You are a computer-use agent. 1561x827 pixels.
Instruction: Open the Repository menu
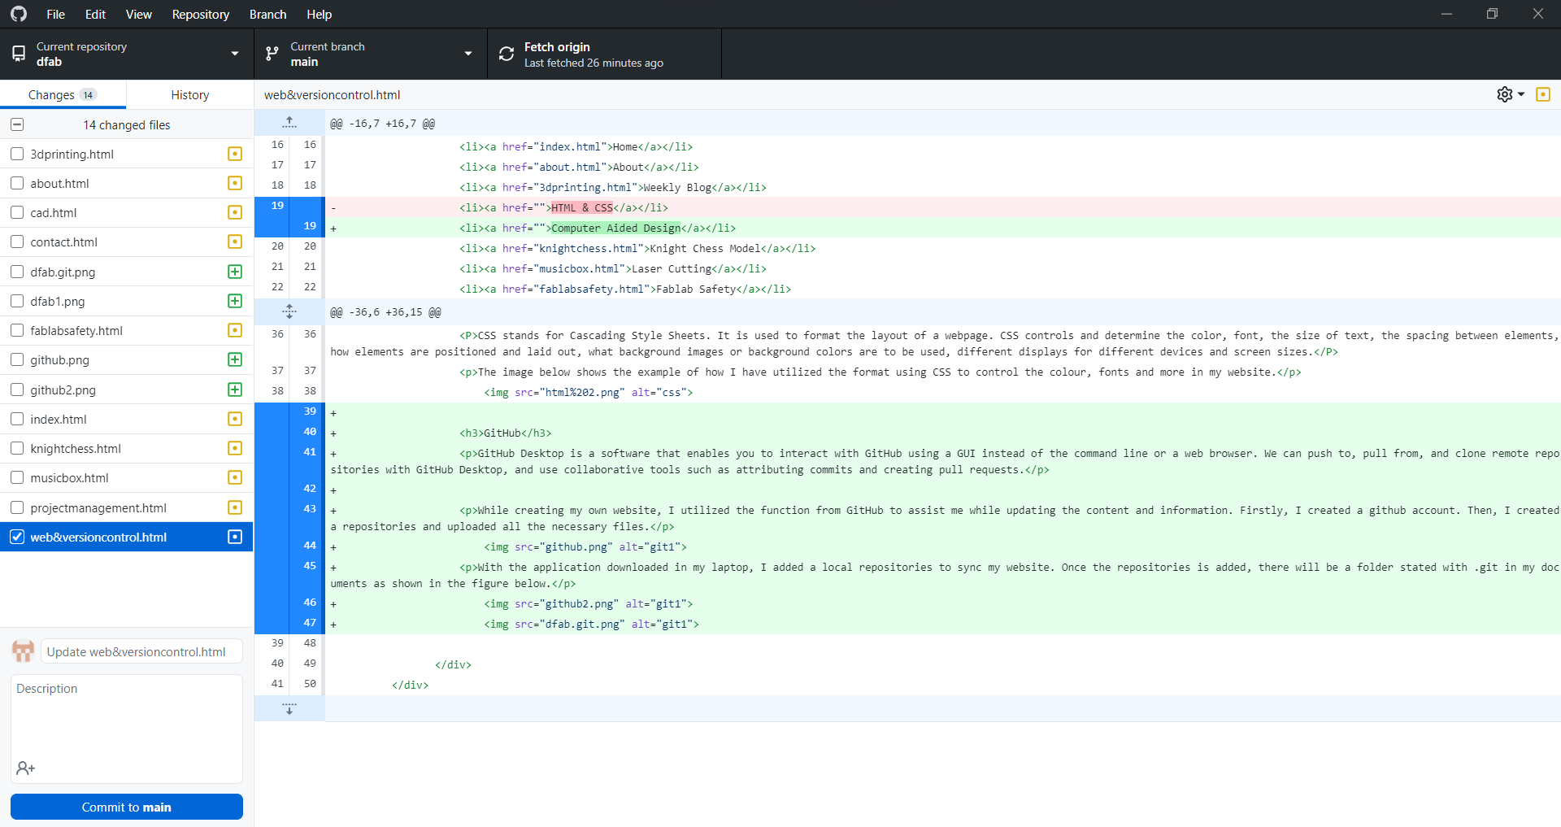coord(200,14)
